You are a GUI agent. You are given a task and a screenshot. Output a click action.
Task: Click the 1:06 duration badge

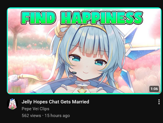[x=154, y=89]
